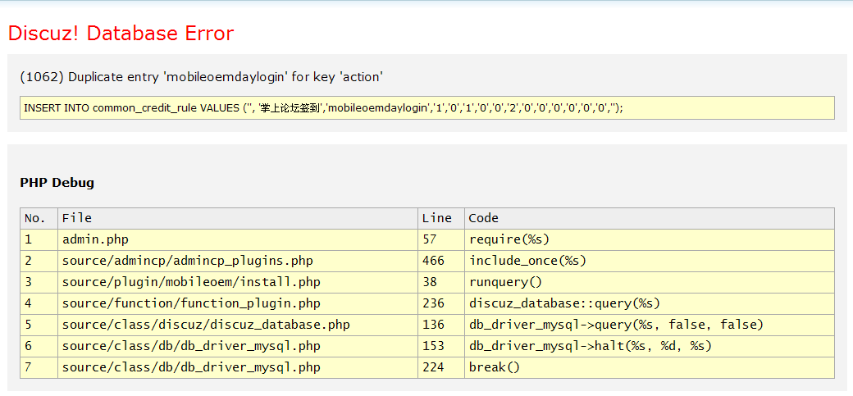The height and width of the screenshot is (396, 853).
Task: Click the db_driver_mysql->query code cell
Action: click(x=650, y=325)
